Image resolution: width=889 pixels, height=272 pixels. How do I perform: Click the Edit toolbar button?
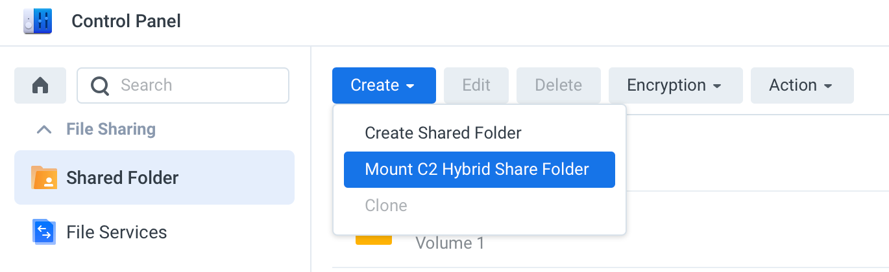pyautogui.click(x=476, y=85)
